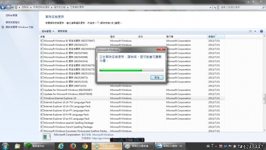Close the CPU and memory monitor overlay

click(x=142, y=140)
